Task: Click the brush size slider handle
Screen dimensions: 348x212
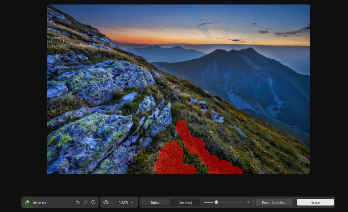Action: pos(216,202)
